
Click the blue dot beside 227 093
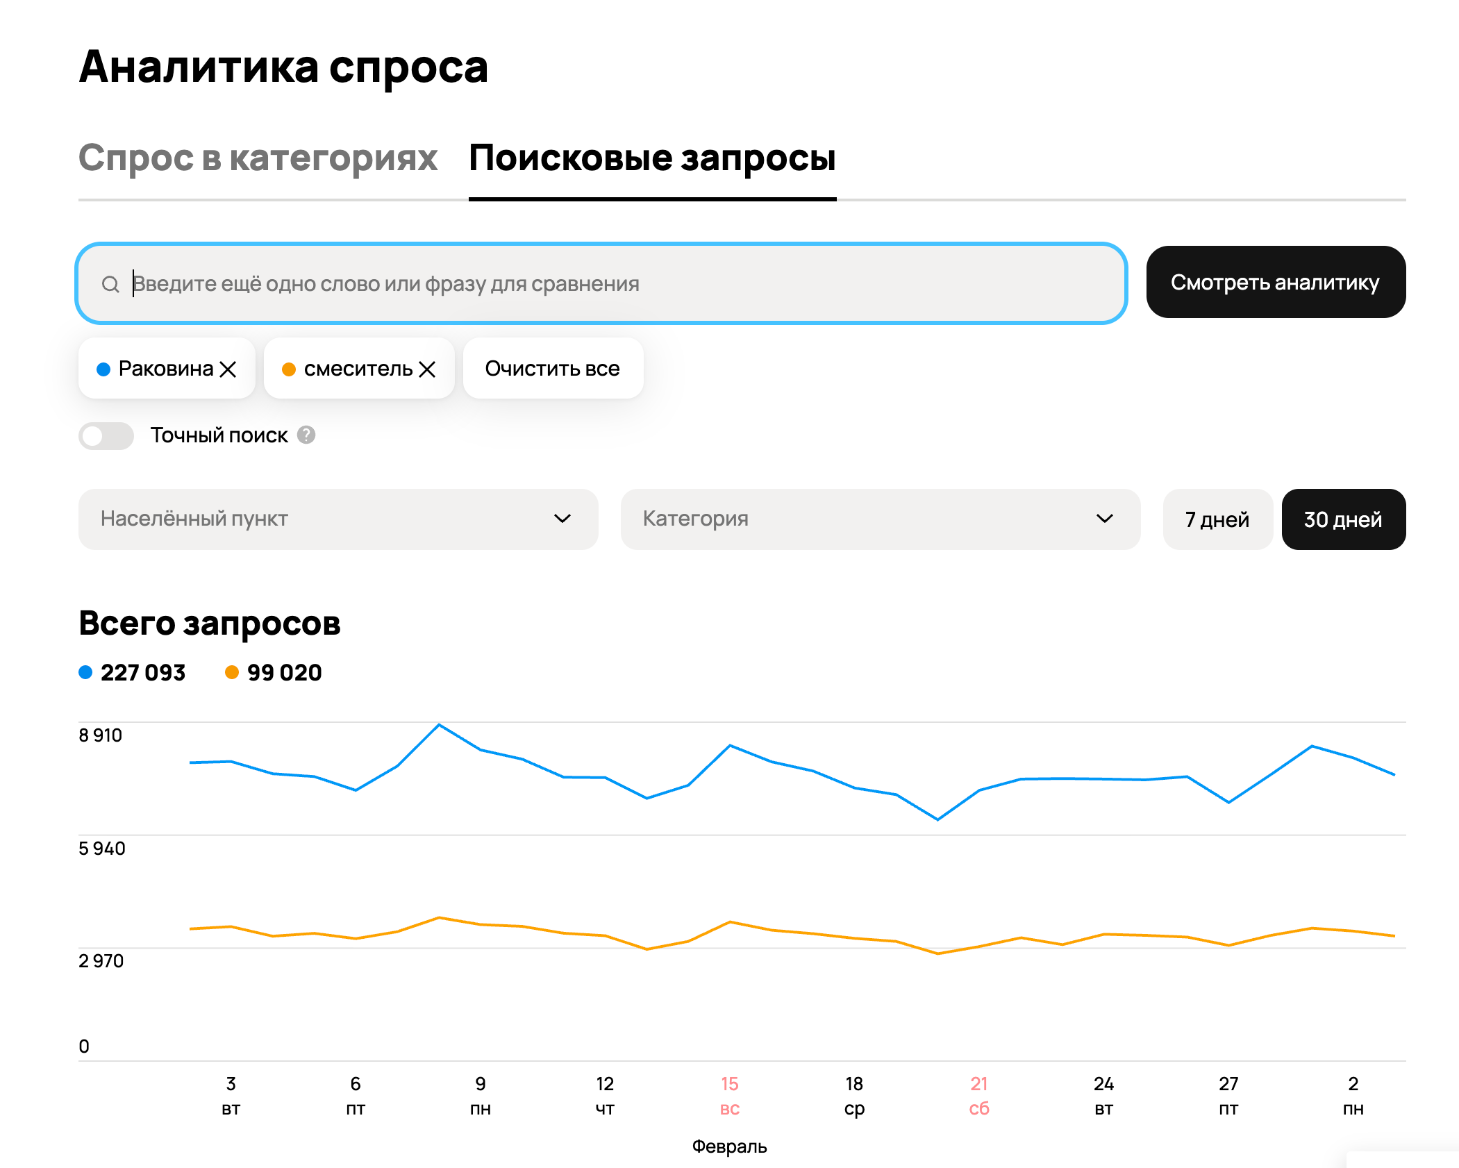85,672
